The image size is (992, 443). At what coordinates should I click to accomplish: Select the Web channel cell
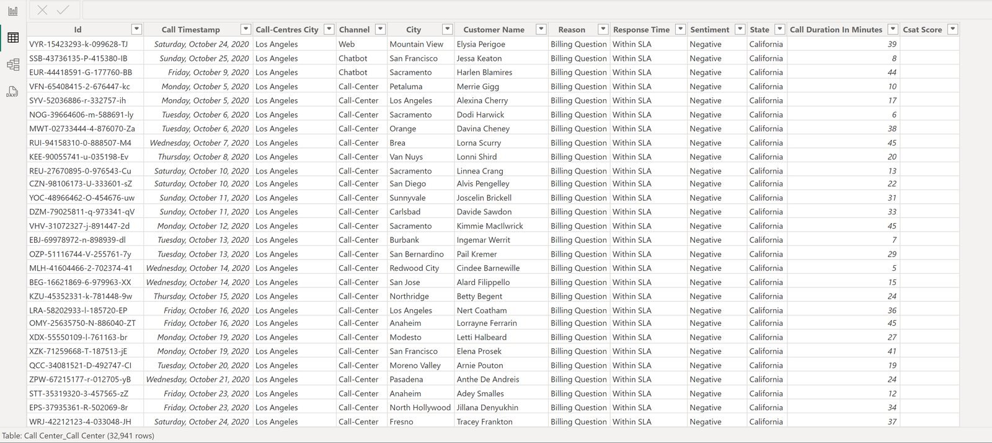[347, 44]
